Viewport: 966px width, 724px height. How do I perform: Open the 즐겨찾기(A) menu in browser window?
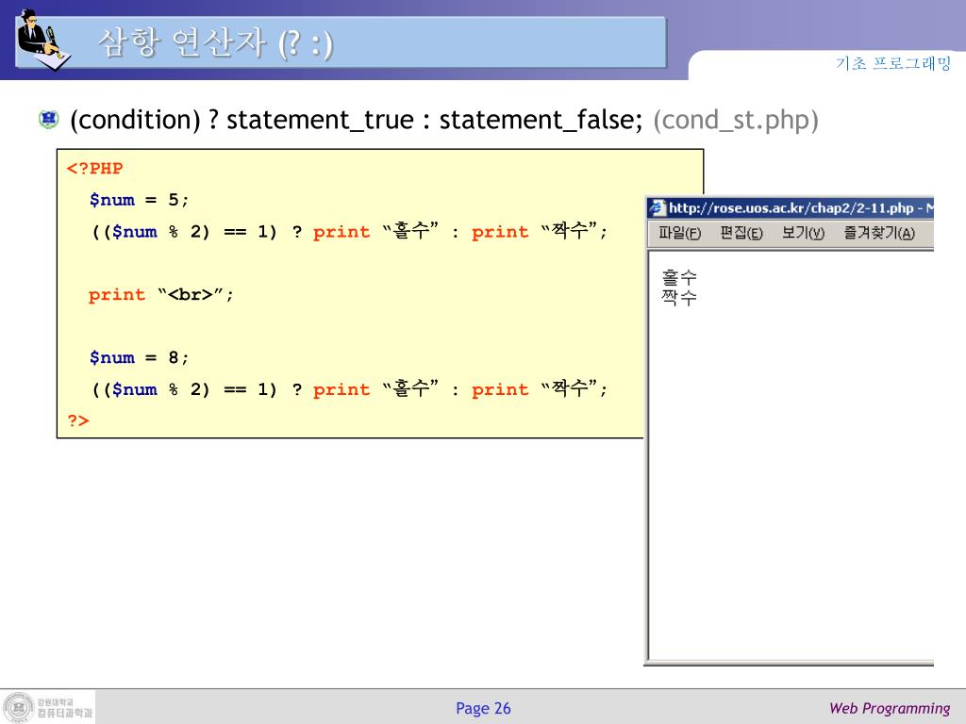click(879, 234)
